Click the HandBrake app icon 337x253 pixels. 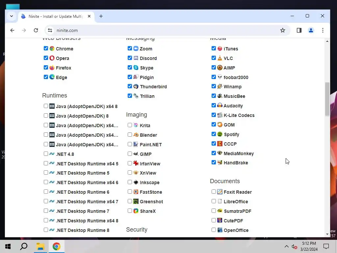point(220,163)
